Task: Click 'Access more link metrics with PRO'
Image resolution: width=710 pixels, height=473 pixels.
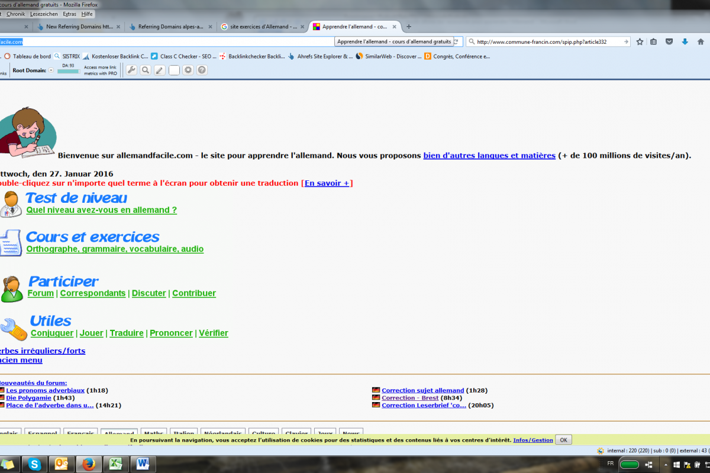Action: pos(101,70)
